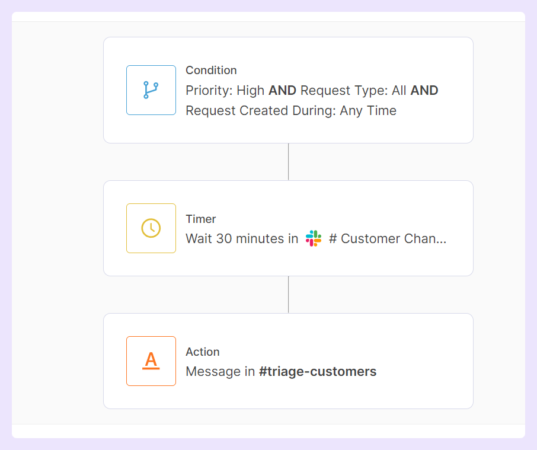The image size is (537, 450).
Task: Select the Condition step heading
Action: (211, 70)
